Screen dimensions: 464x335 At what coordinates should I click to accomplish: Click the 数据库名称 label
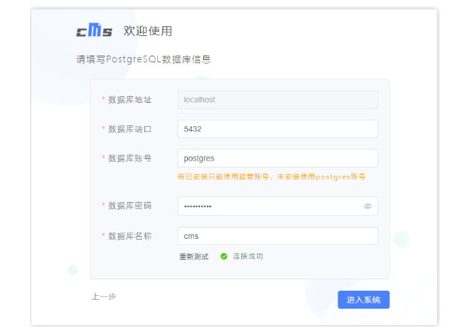coord(129,237)
